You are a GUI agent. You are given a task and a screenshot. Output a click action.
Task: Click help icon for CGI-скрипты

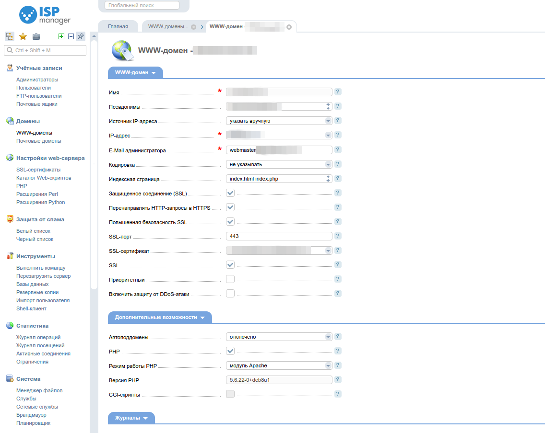(x=337, y=394)
